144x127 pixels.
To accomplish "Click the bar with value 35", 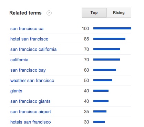I will (100, 111).
